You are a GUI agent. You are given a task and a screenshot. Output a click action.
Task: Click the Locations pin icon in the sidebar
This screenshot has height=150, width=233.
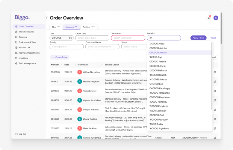point(16,58)
